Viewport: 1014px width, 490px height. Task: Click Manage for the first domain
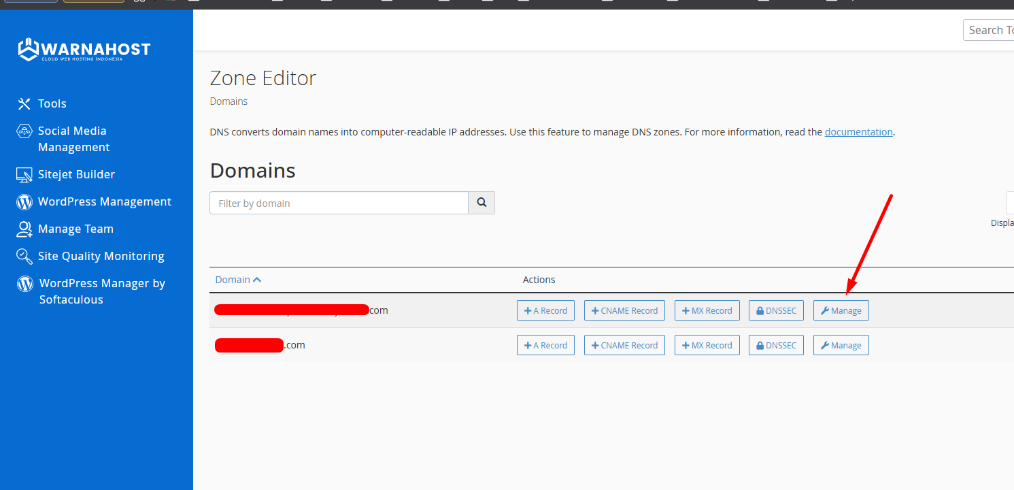(x=841, y=310)
